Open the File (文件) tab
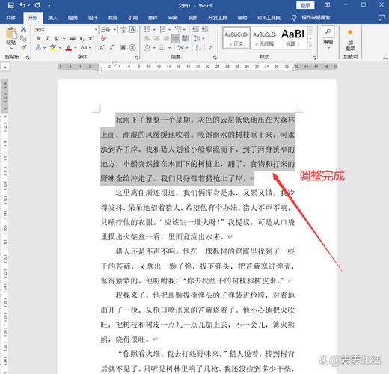This screenshot has width=389, height=374. pos(10,18)
